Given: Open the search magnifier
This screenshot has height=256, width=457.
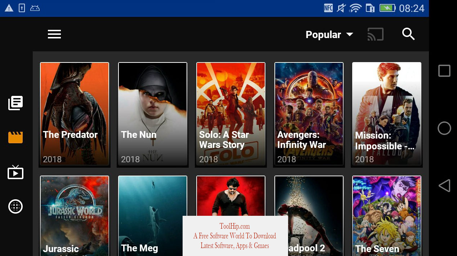Looking at the screenshot, I should 408,34.
